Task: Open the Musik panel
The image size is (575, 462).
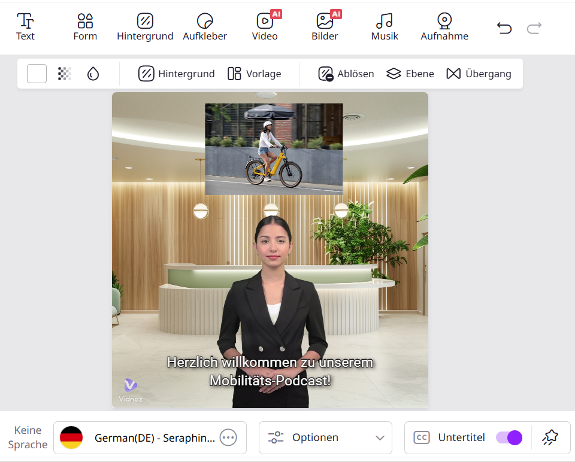Action: click(x=385, y=27)
